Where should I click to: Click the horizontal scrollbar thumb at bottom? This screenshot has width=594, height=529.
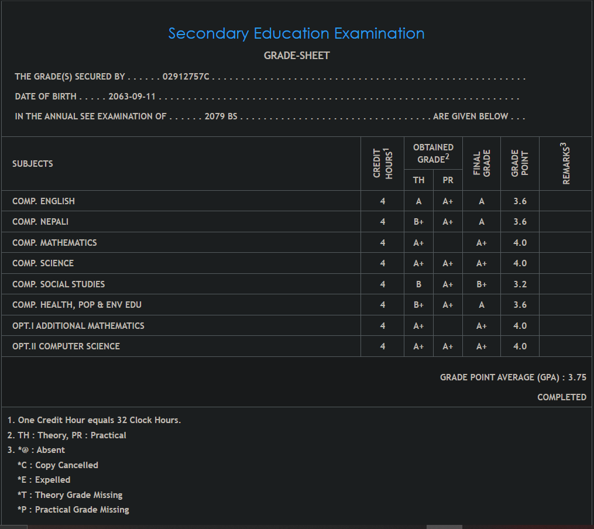tap(444, 527)
